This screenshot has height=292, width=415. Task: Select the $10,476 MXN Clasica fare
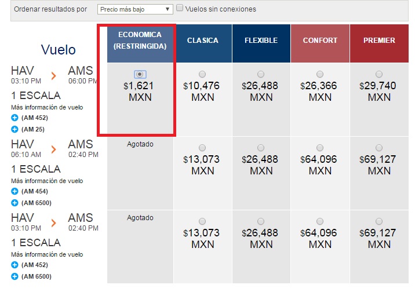(202, 74)
